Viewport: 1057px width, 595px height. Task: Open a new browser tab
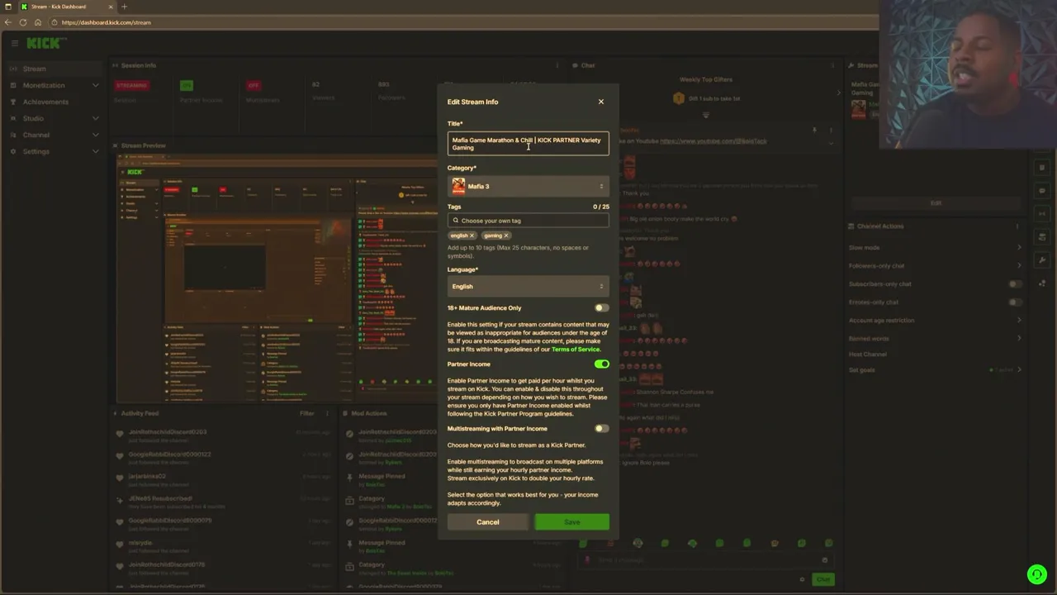(124, 7)
